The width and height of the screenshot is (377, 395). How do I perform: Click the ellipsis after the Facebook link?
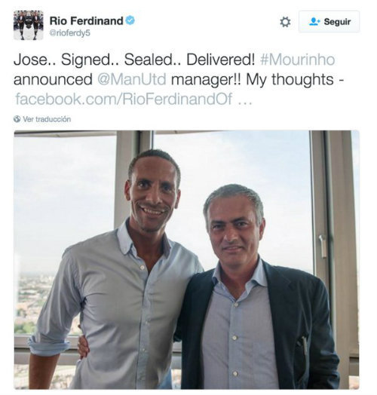[x=245, y=102]
